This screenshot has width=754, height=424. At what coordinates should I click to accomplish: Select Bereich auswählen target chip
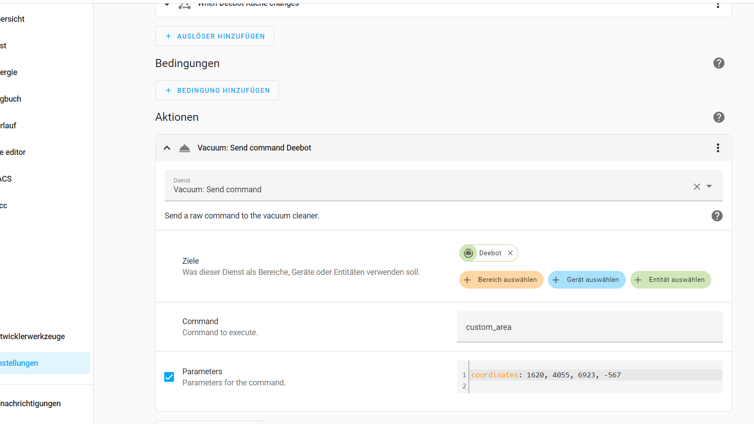501,280
